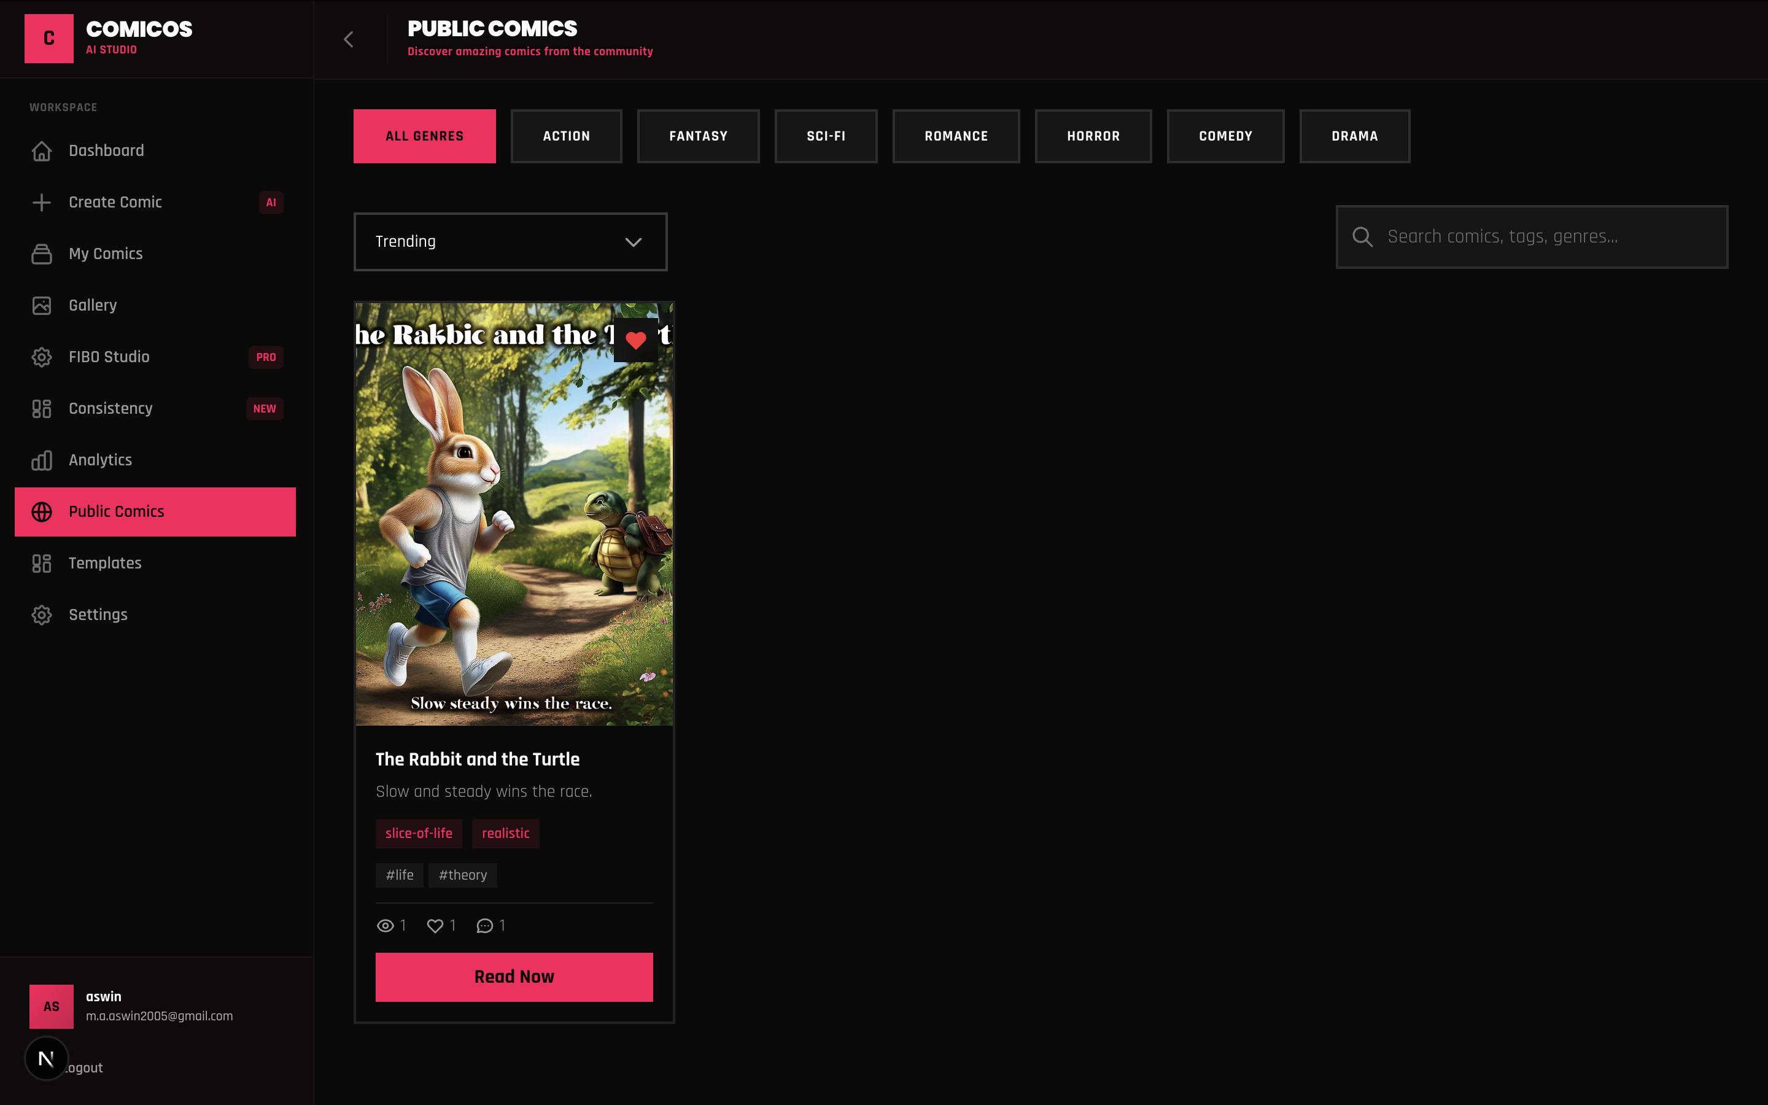Toggle red heart favorite on comic cover
This screenshot has height=1105, width=1768.
(635, 340)
